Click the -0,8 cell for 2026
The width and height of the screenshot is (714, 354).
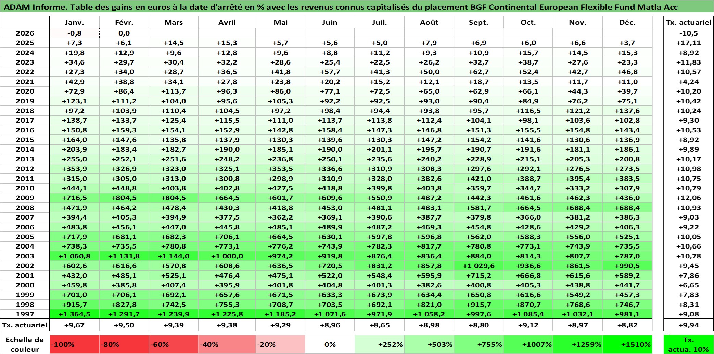tap(74, 33)
